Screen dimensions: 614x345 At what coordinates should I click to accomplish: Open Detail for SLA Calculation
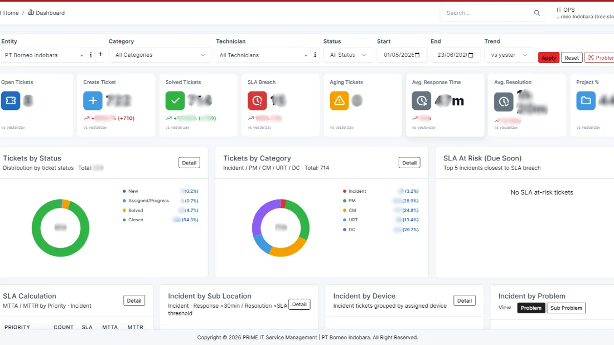(134, 301)
